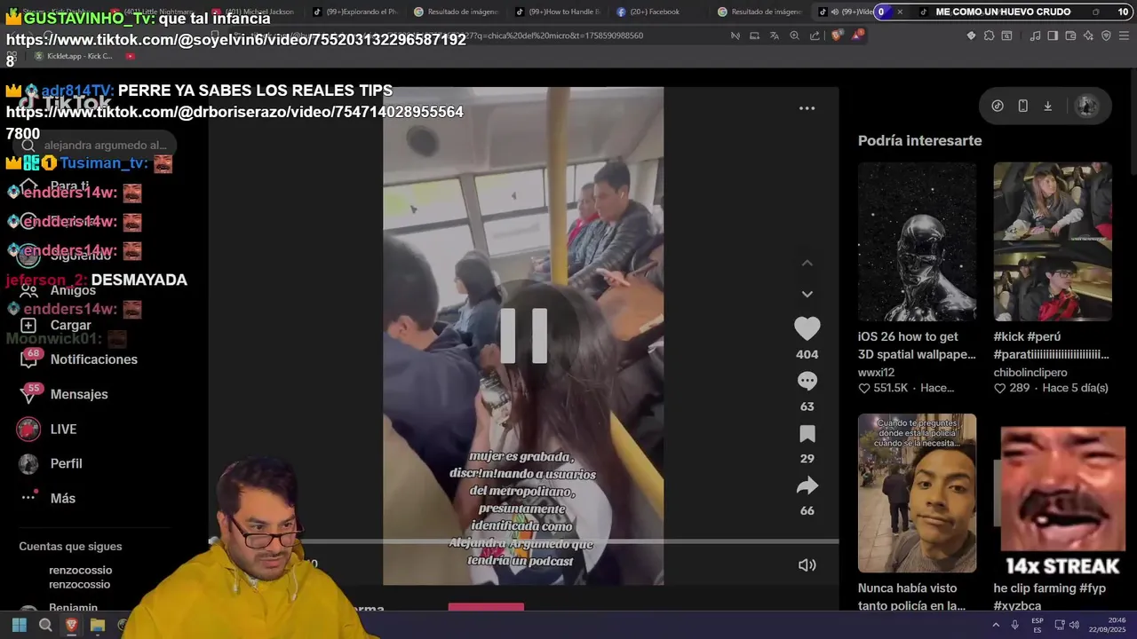The image size is (1137, 639).
Task: Open the Brave Wallet icon
Action: 1070,35
